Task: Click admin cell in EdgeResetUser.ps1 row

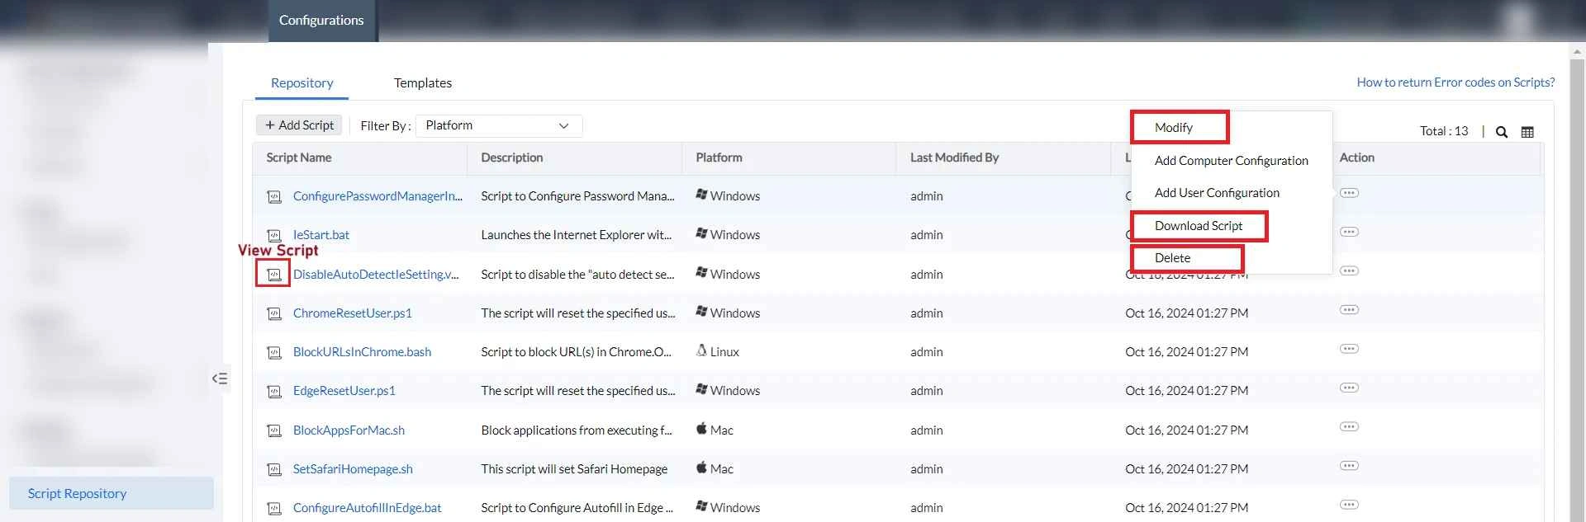Action: click(x=927, y=391)
